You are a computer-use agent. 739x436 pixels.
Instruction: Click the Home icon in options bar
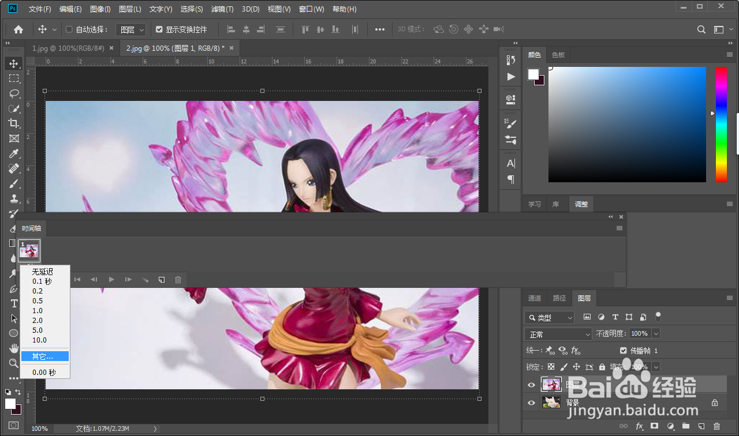click(x=18, y=29)
